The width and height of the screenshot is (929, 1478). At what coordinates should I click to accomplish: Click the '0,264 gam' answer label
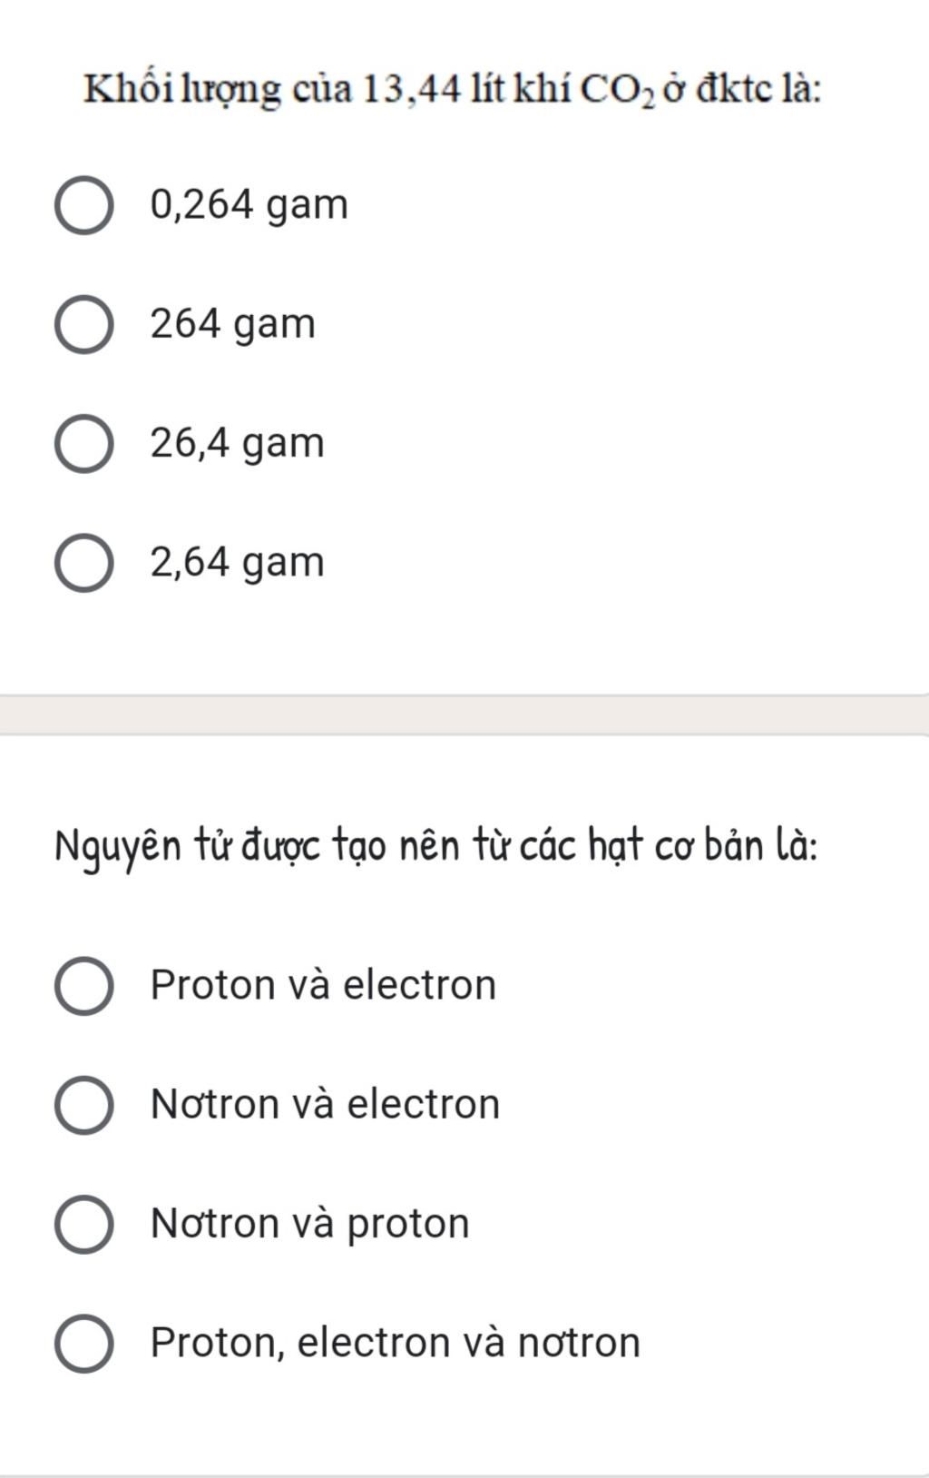point(249,205)
